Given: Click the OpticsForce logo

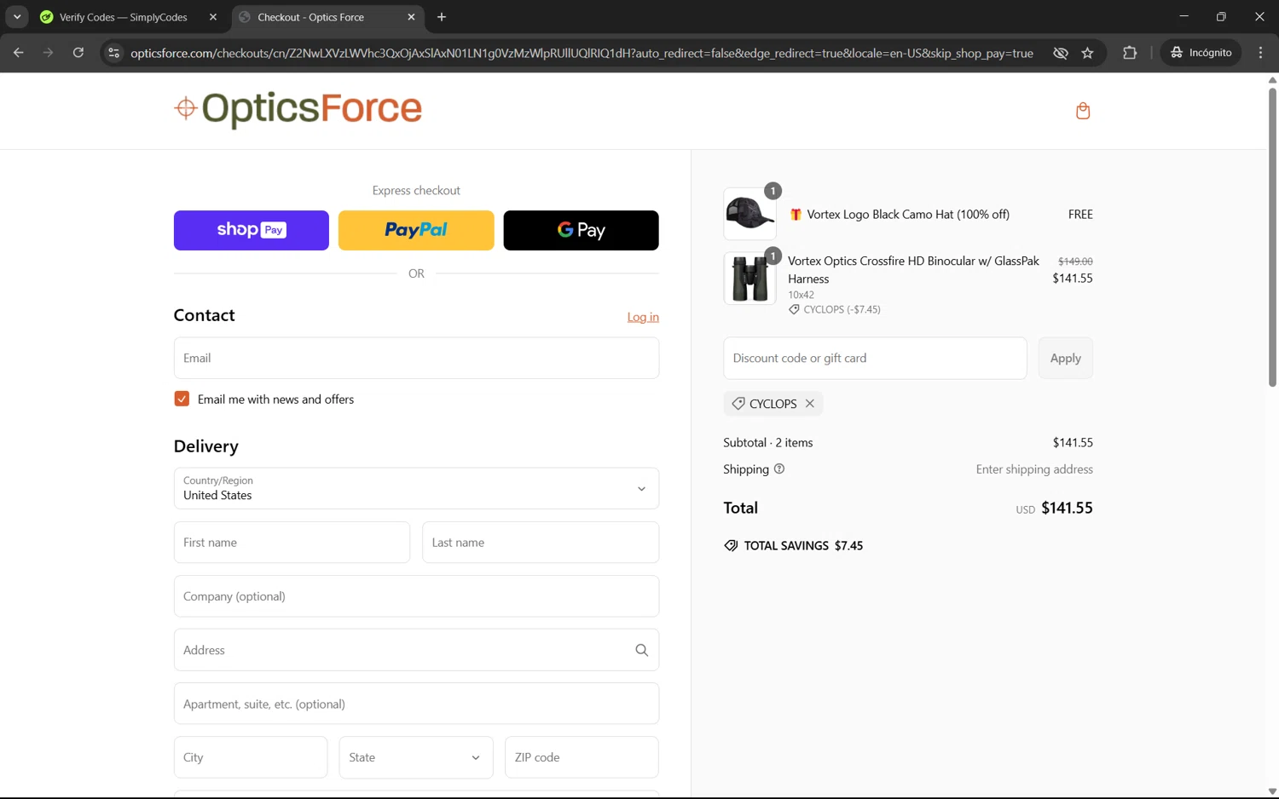Looking at the screenshot, I should [x=298, y=109].
